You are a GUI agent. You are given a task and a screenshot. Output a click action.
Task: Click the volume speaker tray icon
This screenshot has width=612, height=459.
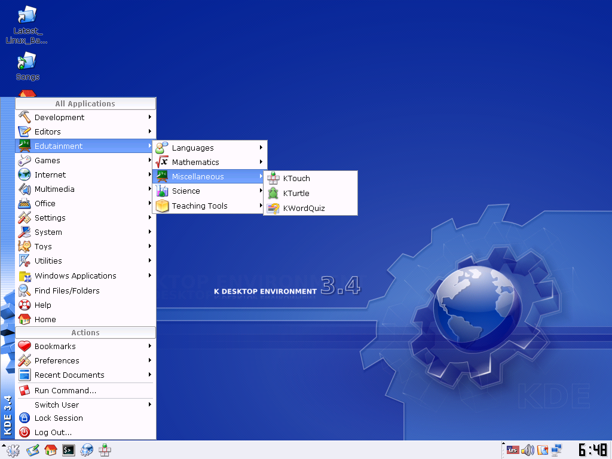tap(528, 450)
